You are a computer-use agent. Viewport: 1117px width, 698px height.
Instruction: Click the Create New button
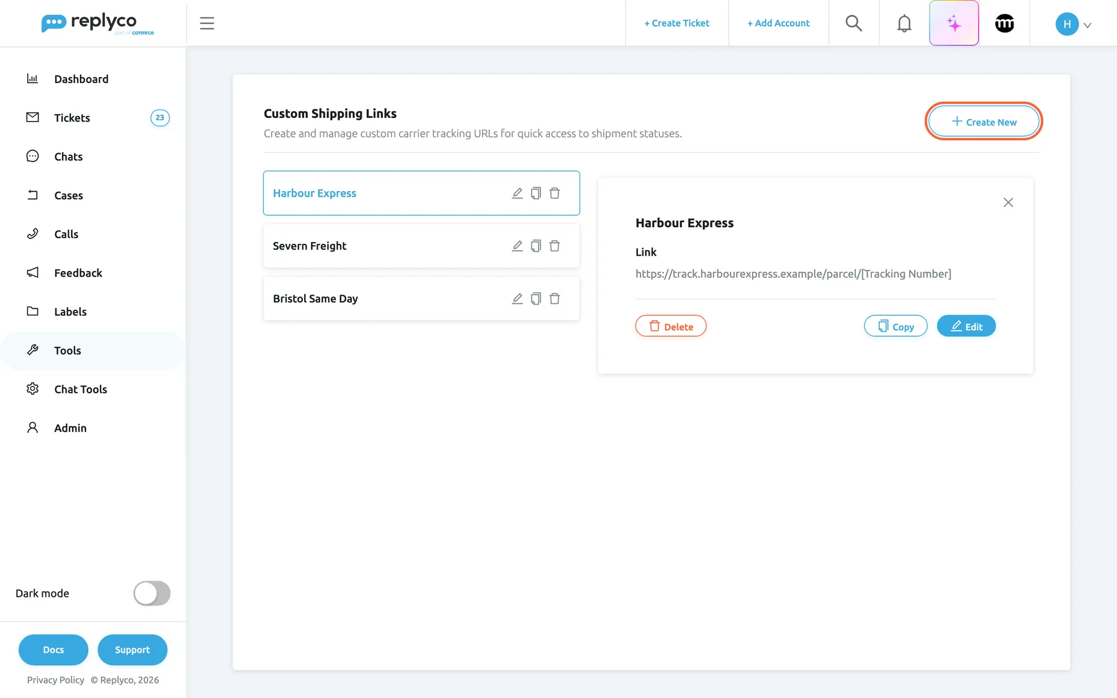[x=984, y=122]
